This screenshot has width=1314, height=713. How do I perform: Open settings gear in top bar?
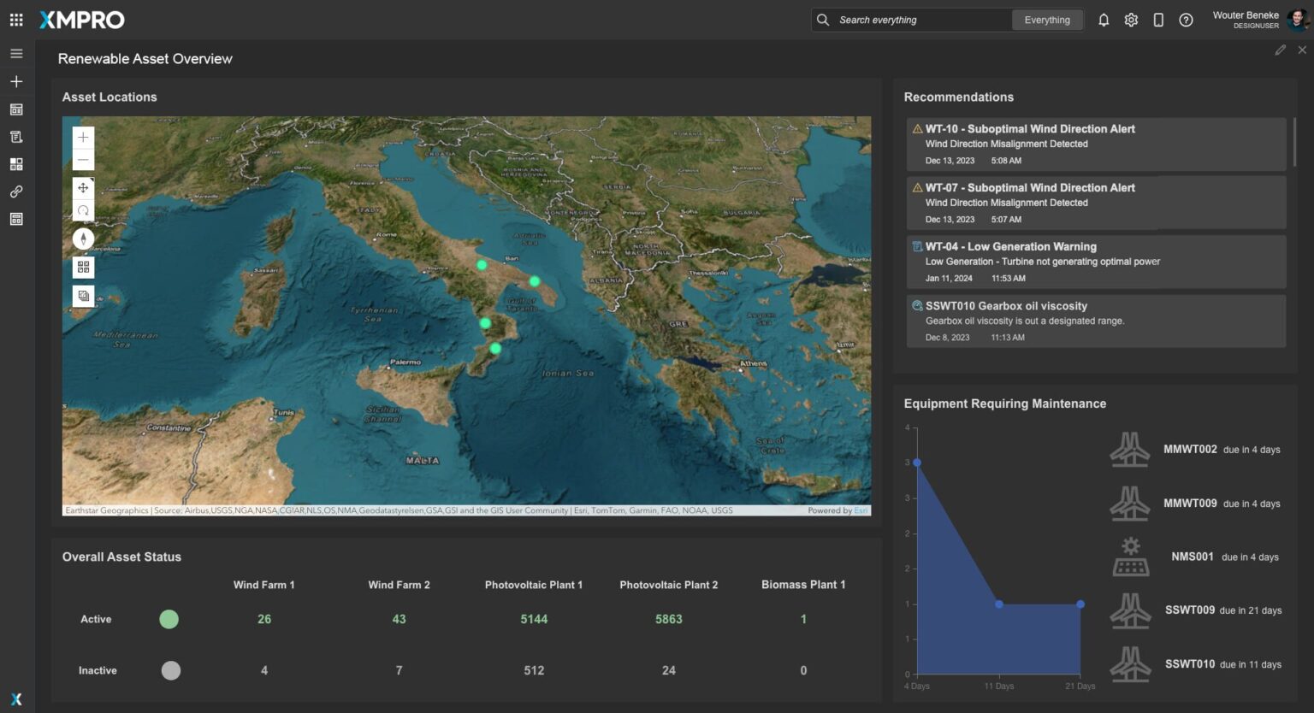coord(1131,20)
